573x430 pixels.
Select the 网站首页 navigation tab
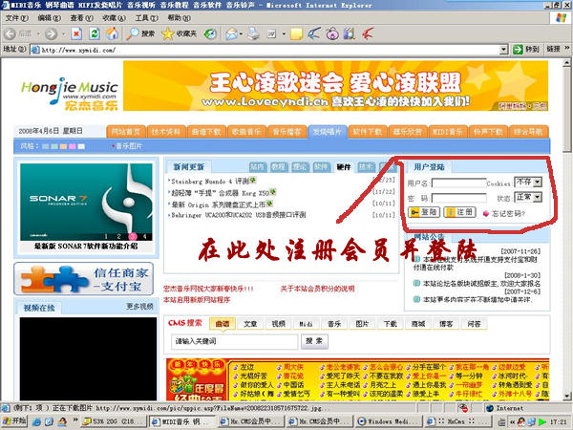[x=126, y=132]
